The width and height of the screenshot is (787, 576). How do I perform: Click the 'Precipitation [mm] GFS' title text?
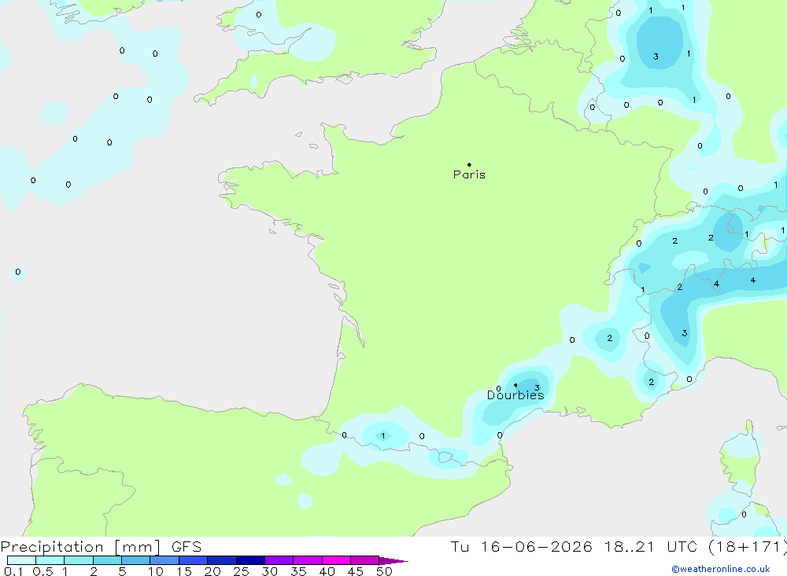101,546
